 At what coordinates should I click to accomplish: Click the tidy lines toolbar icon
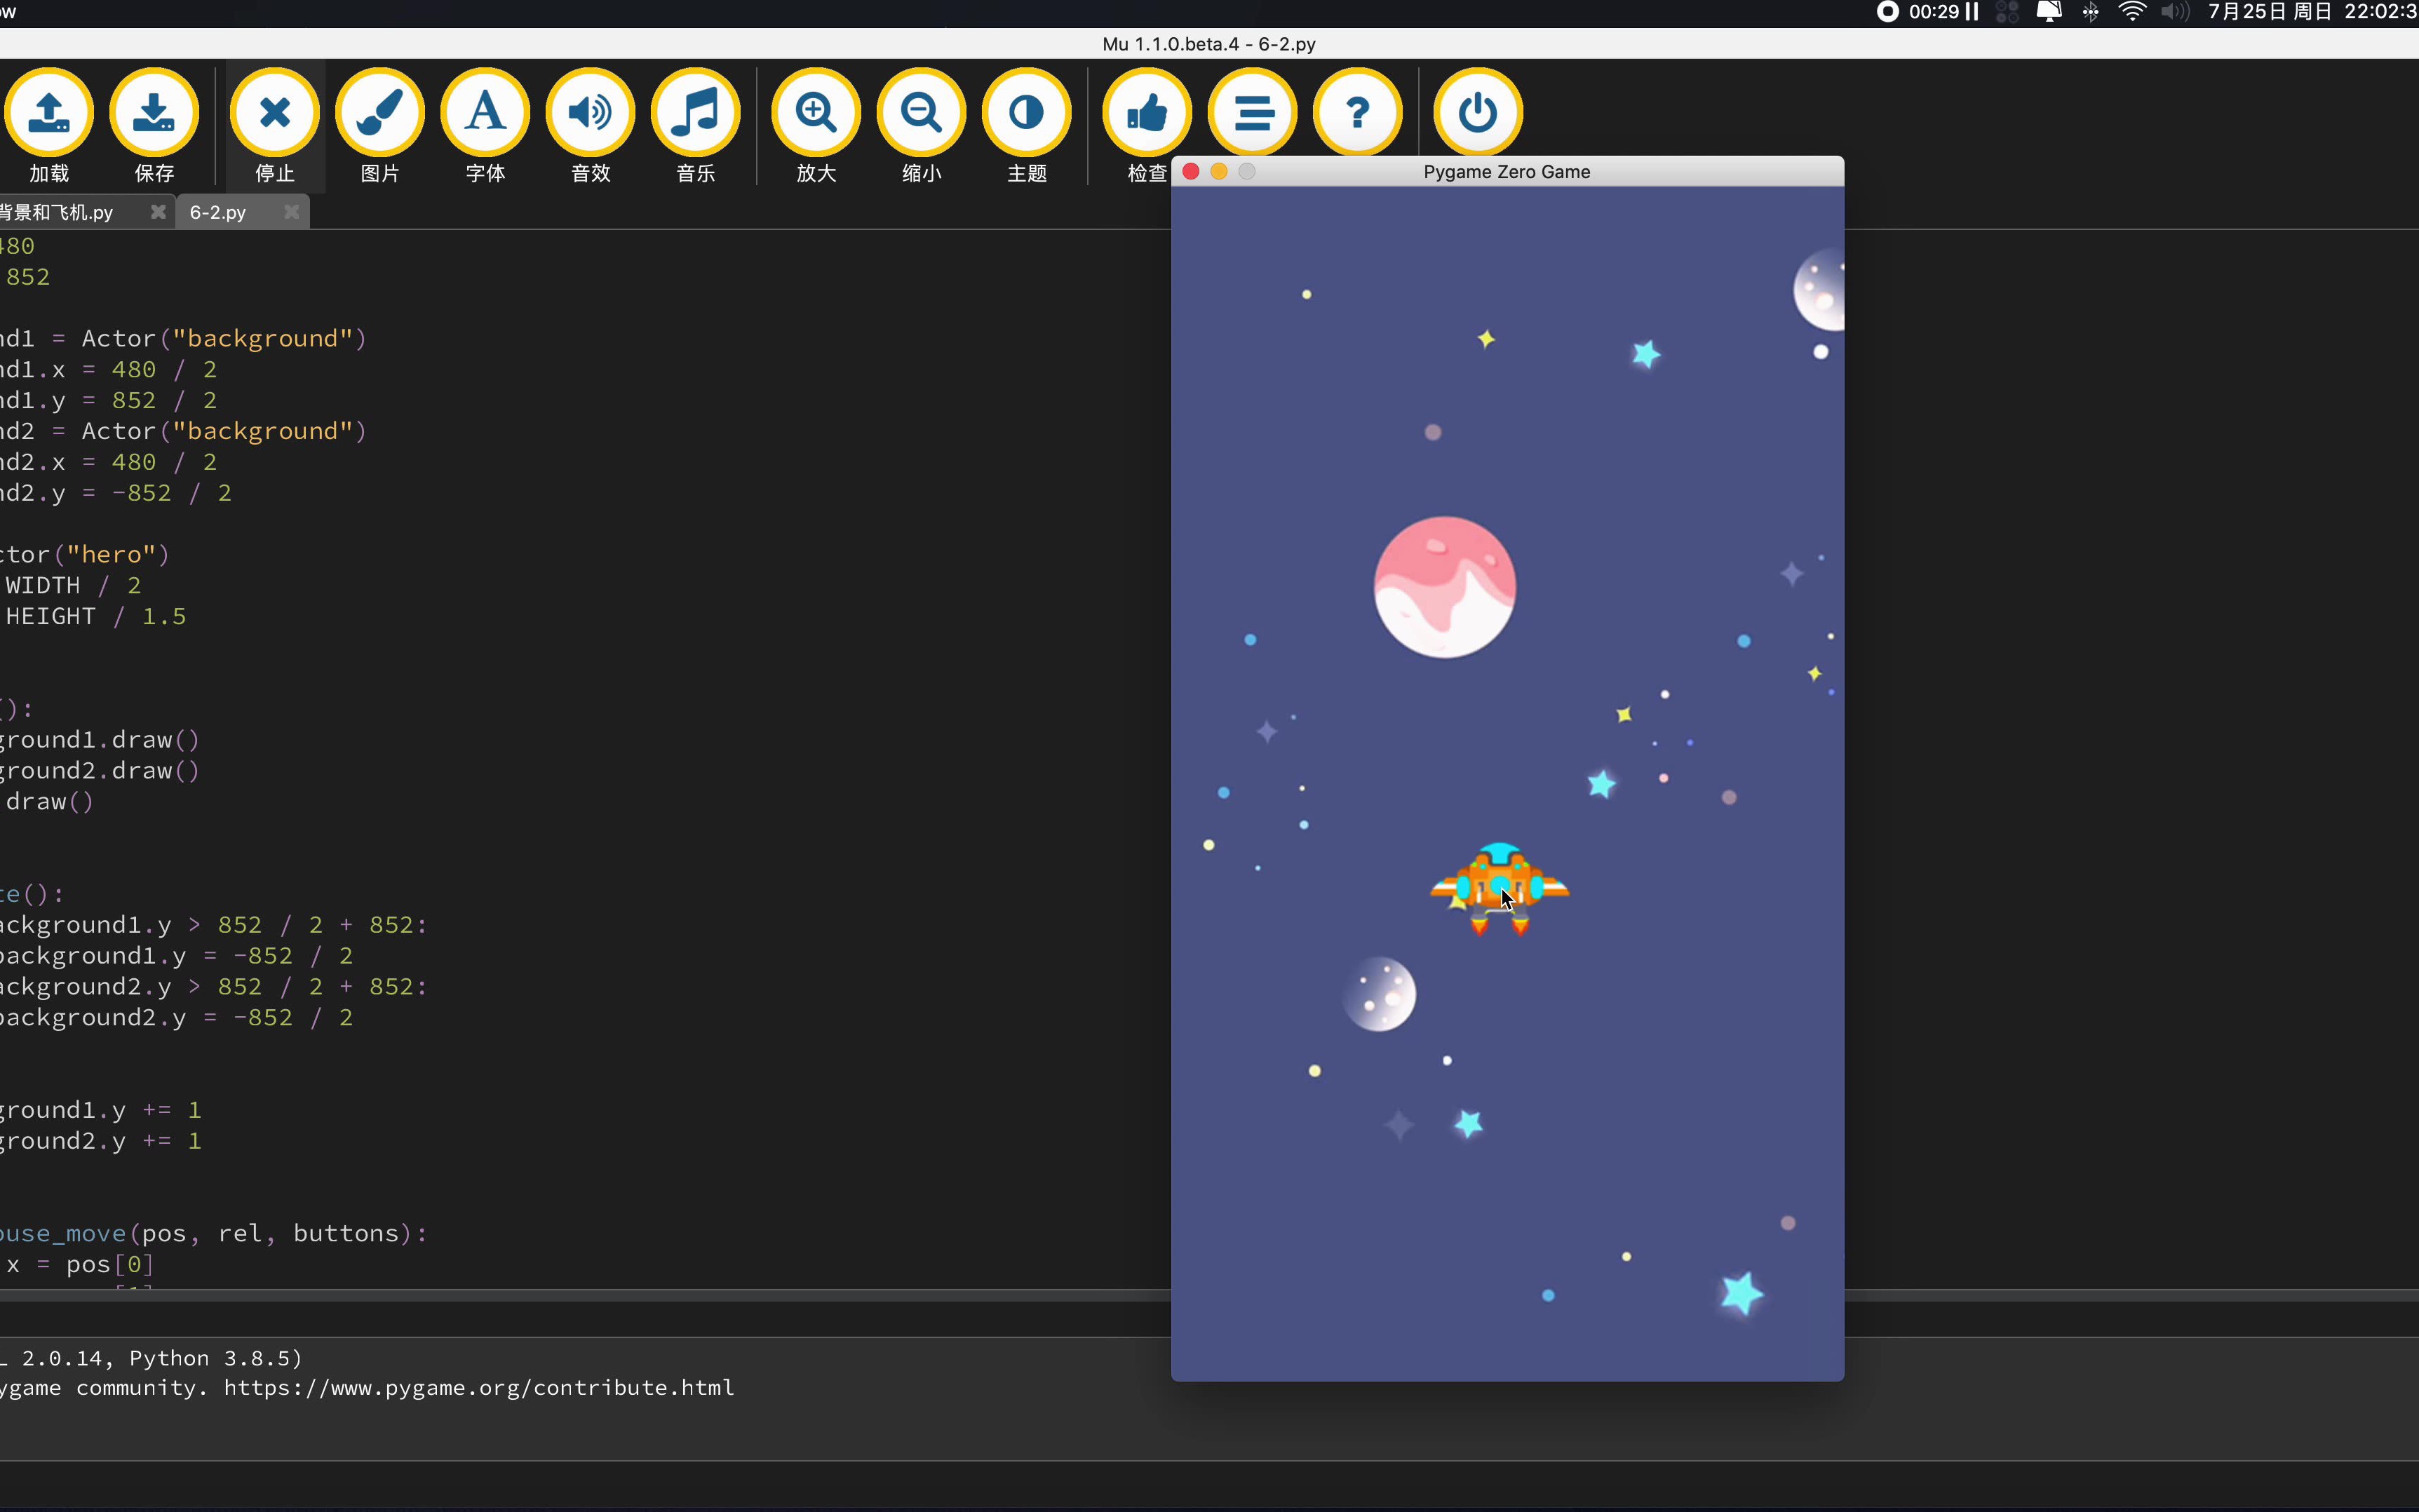(1252, 112)
